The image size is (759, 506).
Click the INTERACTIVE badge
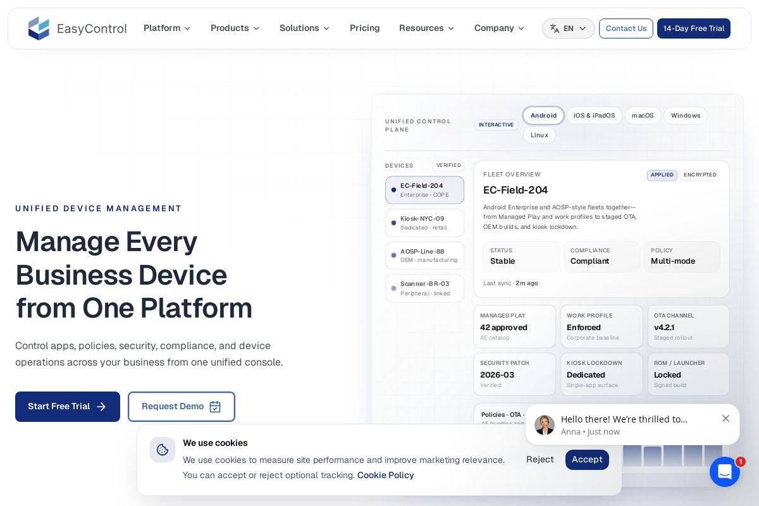(x=496, y=125)
